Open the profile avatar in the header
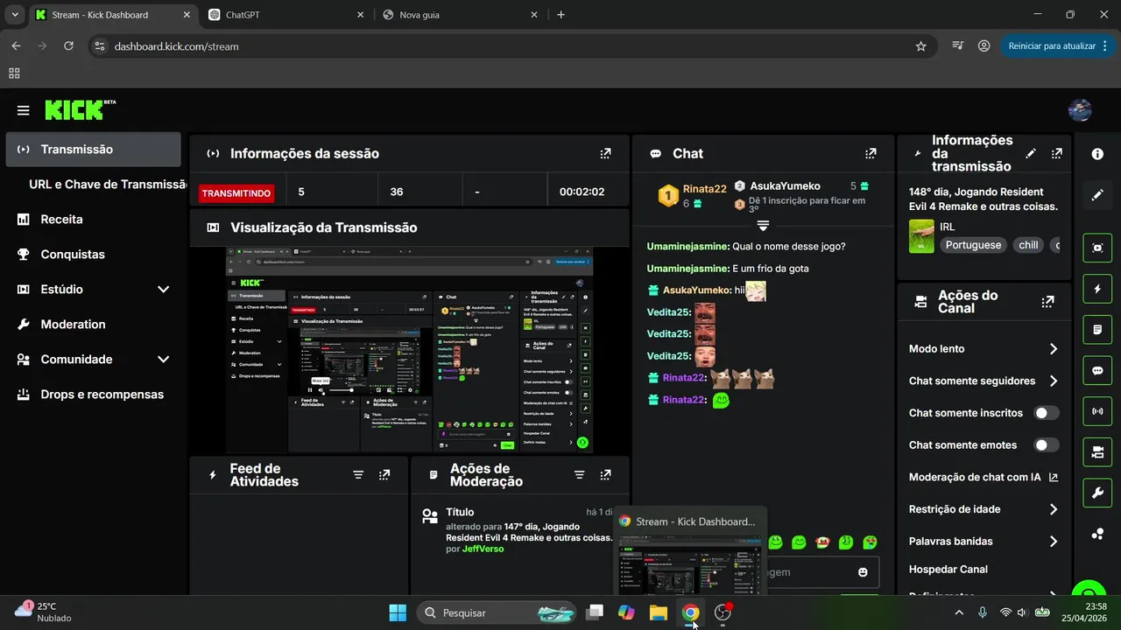This screenshot has width=1121, height=630. tap(1080, 110)
